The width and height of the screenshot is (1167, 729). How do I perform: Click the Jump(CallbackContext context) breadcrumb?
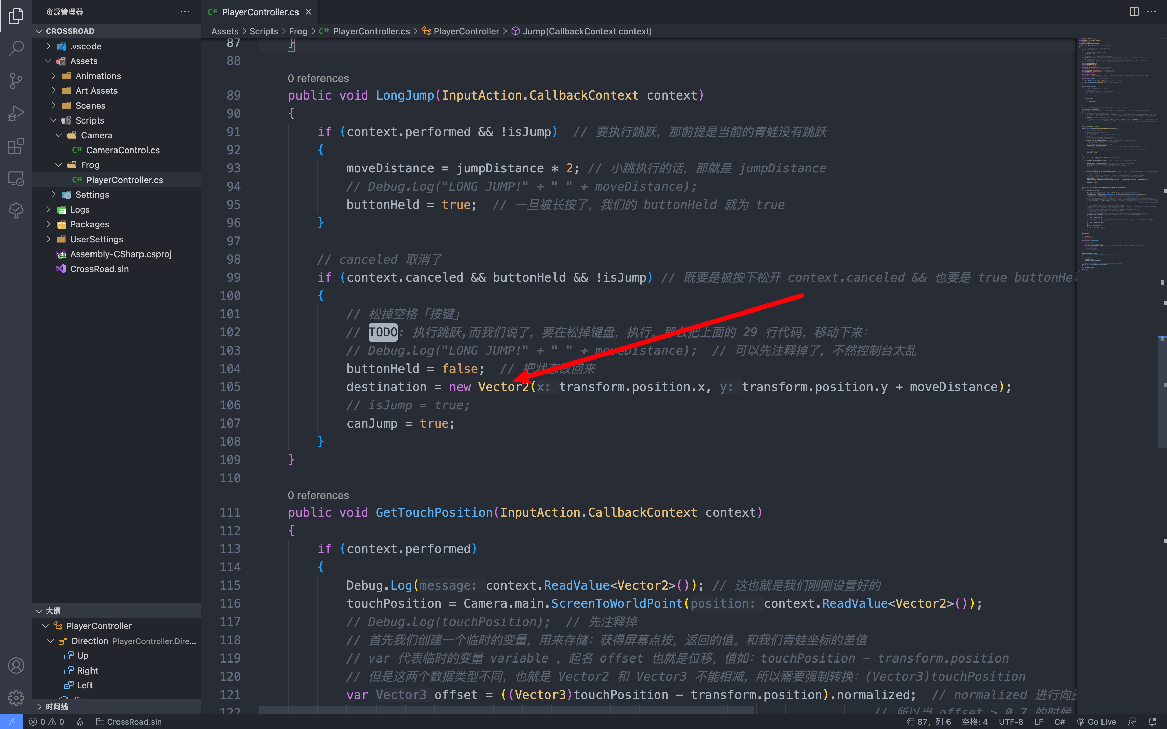(x=581, y=31)
